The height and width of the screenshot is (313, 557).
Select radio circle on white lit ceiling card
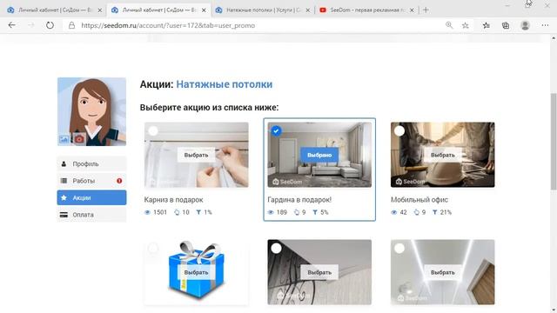tap(399, 248)
